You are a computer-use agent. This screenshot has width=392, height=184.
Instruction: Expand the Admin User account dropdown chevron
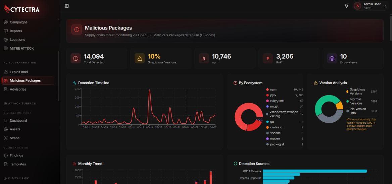pos(385,6)
